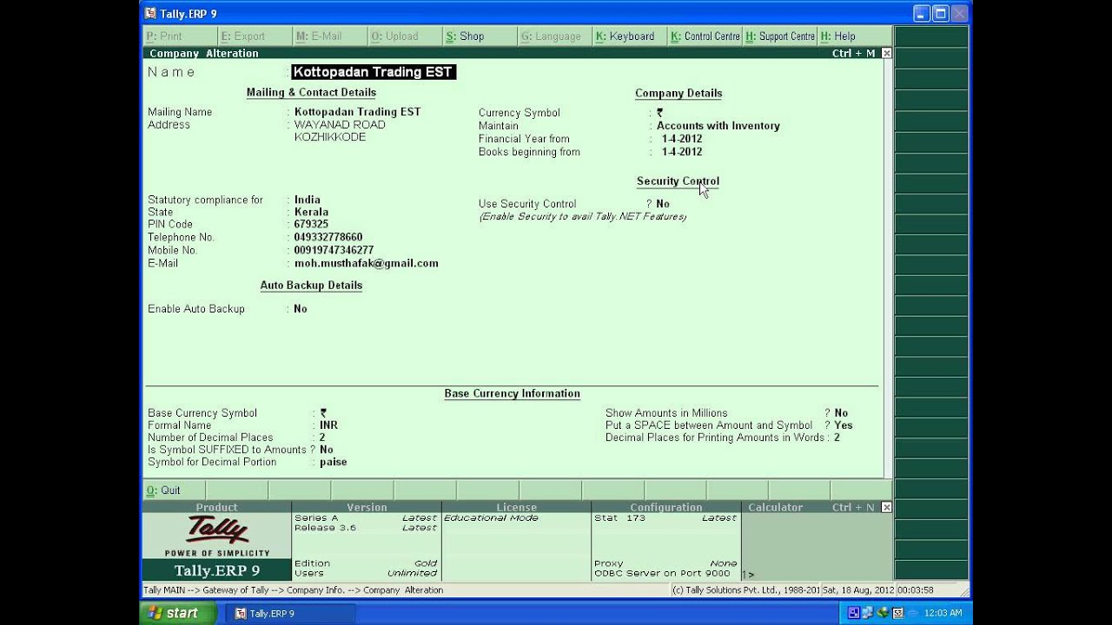Select Tally.ERP 9 taskbar button

point(290,613)
